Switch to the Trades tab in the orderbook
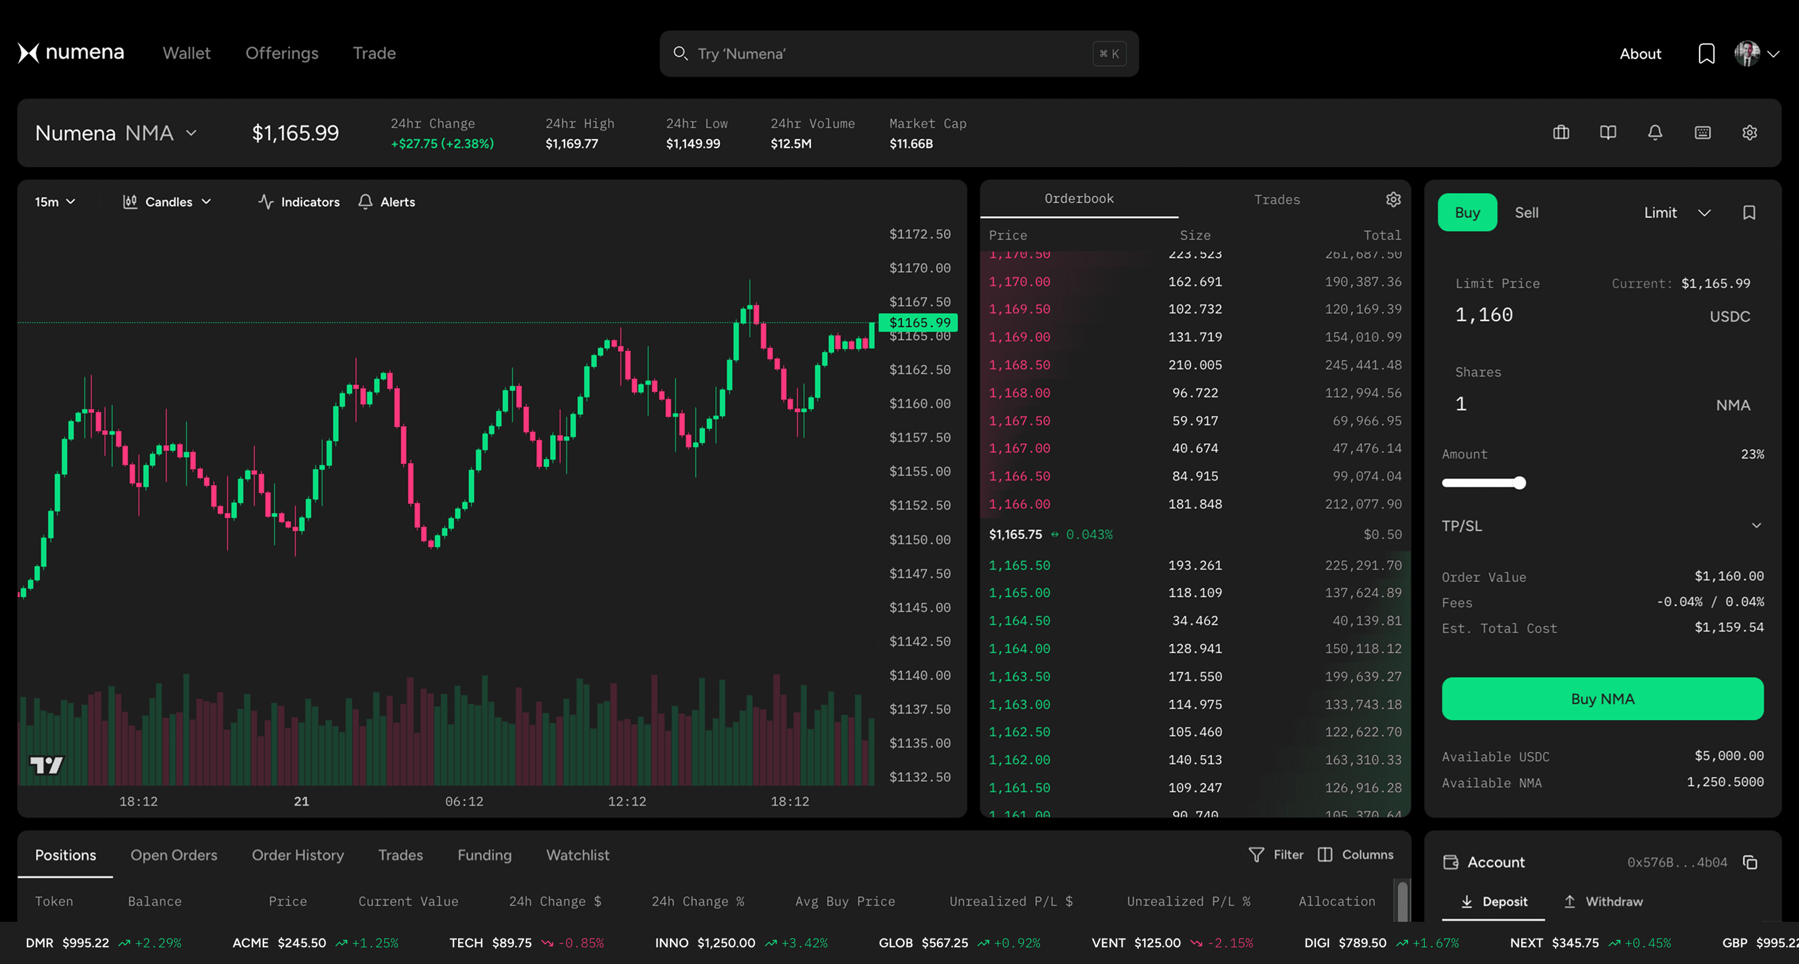 tap(1277, 200)
